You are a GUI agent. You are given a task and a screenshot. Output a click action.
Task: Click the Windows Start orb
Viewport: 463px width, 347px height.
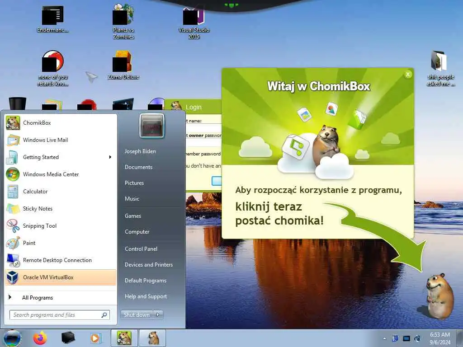pos(12,338)
